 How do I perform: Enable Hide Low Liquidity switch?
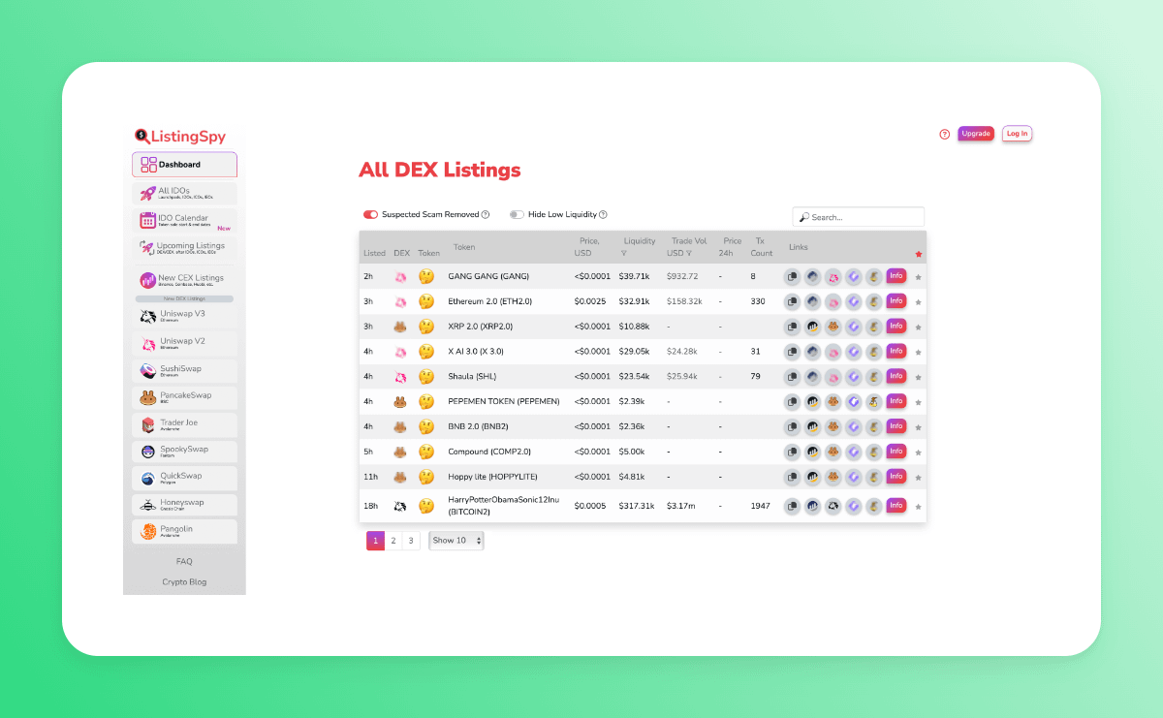point(517,214)
